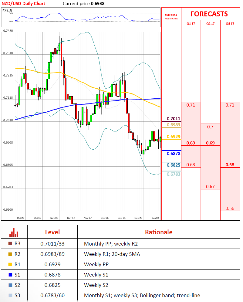Click the 0.6878 support level label beside chart
The image size is (243, 302).
tap(174, 154)
